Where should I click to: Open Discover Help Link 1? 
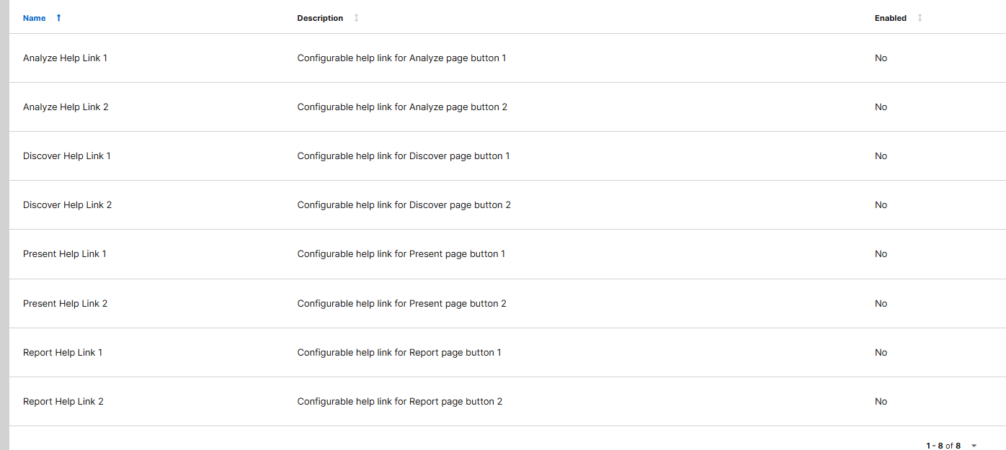tap(66, 156)
